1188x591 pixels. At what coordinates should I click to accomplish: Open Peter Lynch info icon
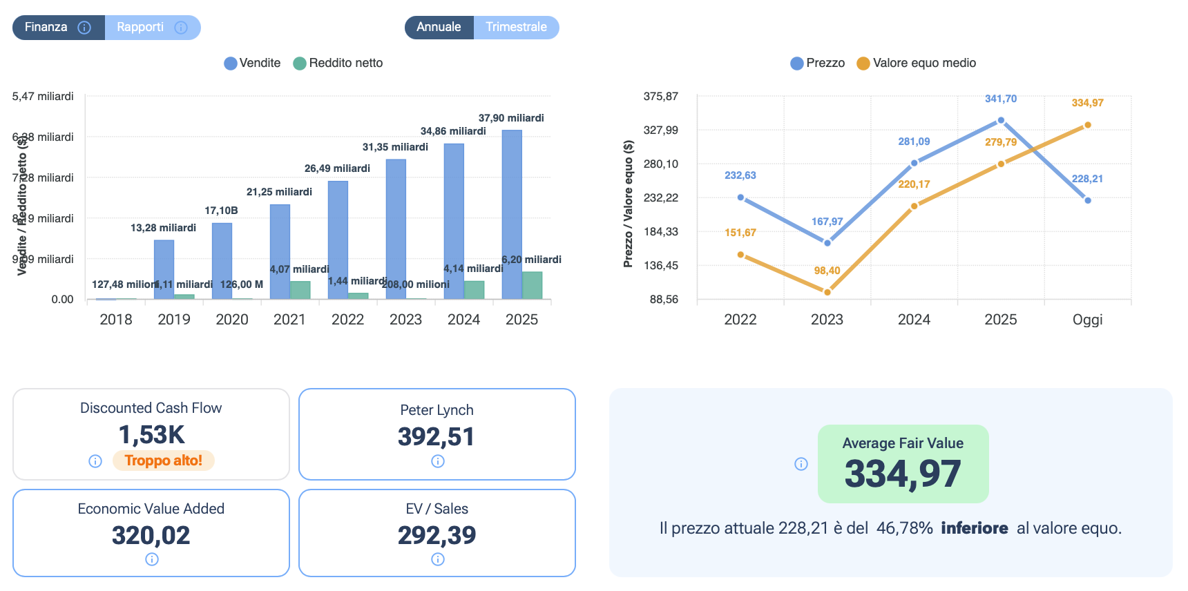437,461
